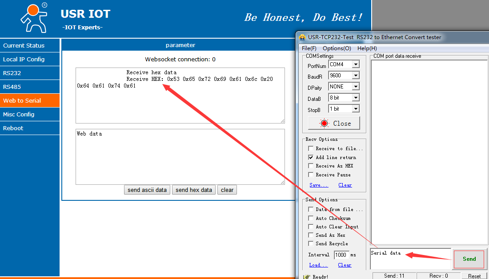This screenshot has width=489, height=279.
Task: Click the USR IOT running-man logo
Action: click(x=34, y=18)
